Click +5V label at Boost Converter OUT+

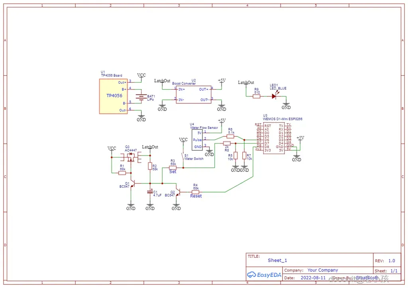click(222, 80)
